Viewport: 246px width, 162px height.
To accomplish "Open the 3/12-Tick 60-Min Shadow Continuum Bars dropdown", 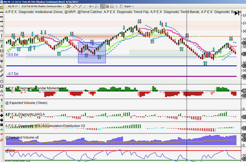I will pyautogui.click(x=43, y=6).
